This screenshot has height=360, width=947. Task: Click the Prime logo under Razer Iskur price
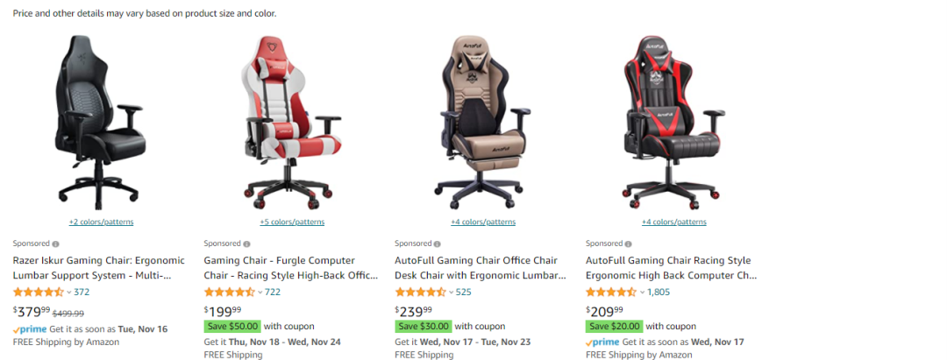pos(30,329)
